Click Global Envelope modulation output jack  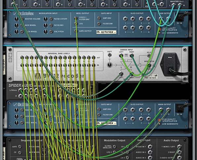point(114,146)
